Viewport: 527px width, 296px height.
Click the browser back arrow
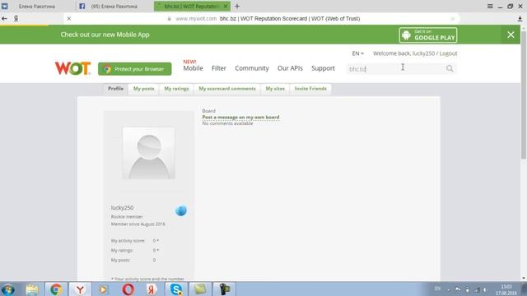[4, 18]
